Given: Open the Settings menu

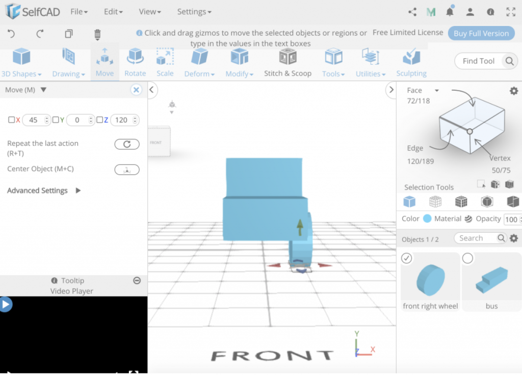Looking at the screenshot, I should pyautogui.click(x=194, y=11).
